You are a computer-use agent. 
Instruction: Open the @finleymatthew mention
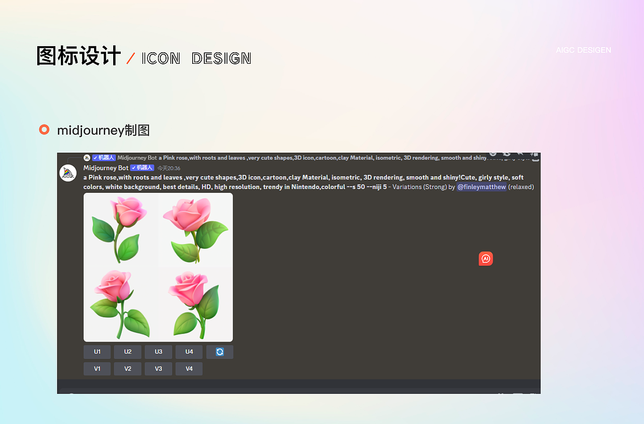pos(481,187)
